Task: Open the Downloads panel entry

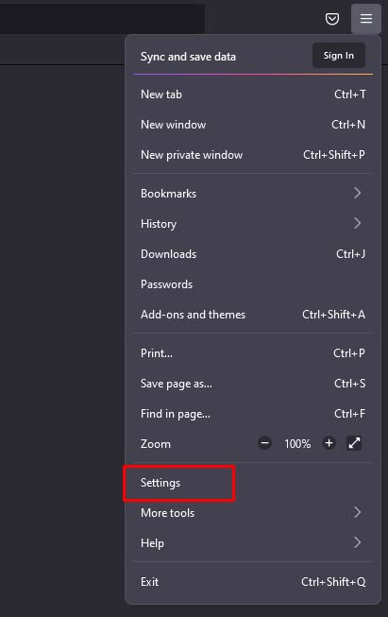Action: (x=253, y=254)
